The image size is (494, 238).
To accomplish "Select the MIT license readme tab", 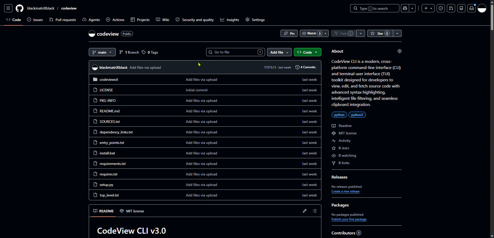I will click(x=132, y=211).
